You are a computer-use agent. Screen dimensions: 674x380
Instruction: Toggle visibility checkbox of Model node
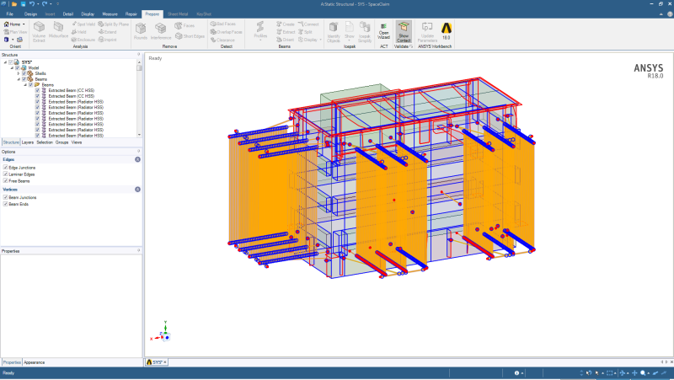(18, 68)
